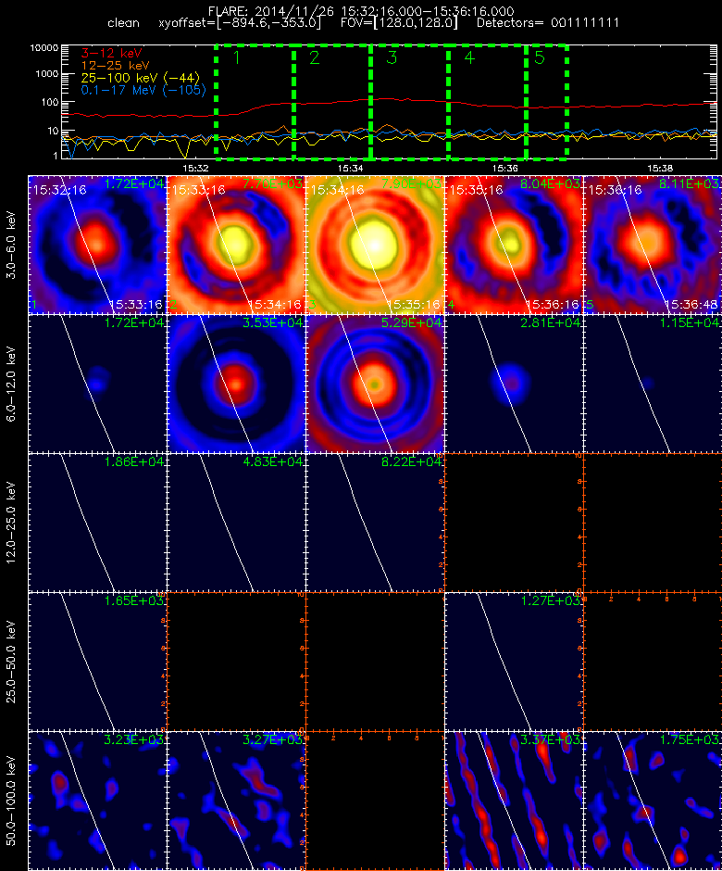Open the 3.0-6.0 keV image for interval 3
The image size is (722, 871).
tap(375, 245)
